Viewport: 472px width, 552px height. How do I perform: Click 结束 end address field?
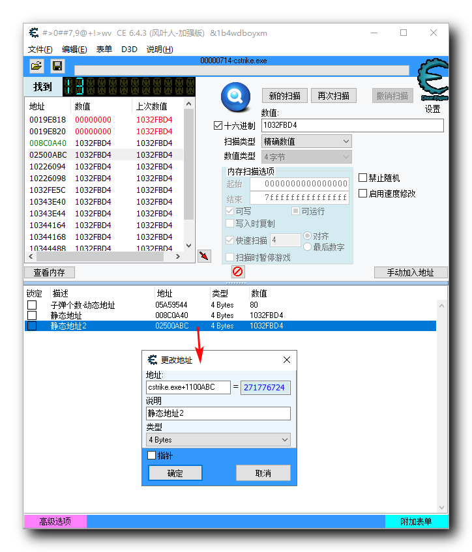pyautogui.click(x=299, y=197)
